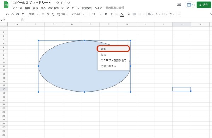Choose 編集 in the drawing context menu
Image resolution: width=212 pixels, height=138 pixels.
tap(113, 49)
